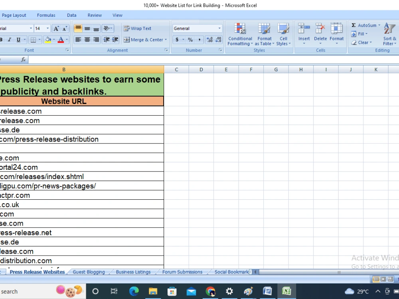Image resolution: width=399 pixels, height=299 pixels.
Task: Click the AutoSum button
Action: (363, 25)
